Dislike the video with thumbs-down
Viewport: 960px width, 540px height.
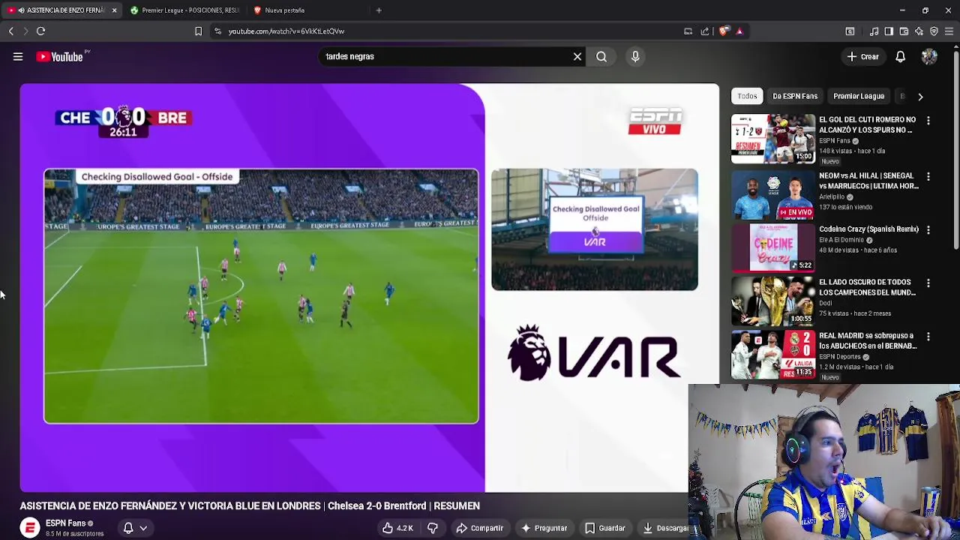pos(433,528)
